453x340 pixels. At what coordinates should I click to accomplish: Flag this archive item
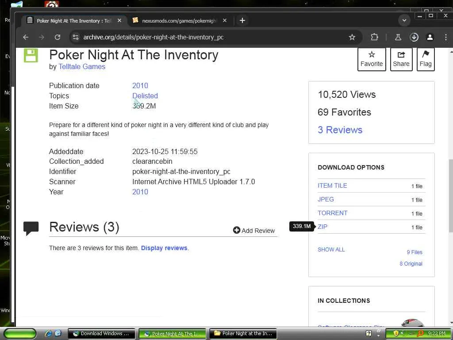tap(426, 59)
